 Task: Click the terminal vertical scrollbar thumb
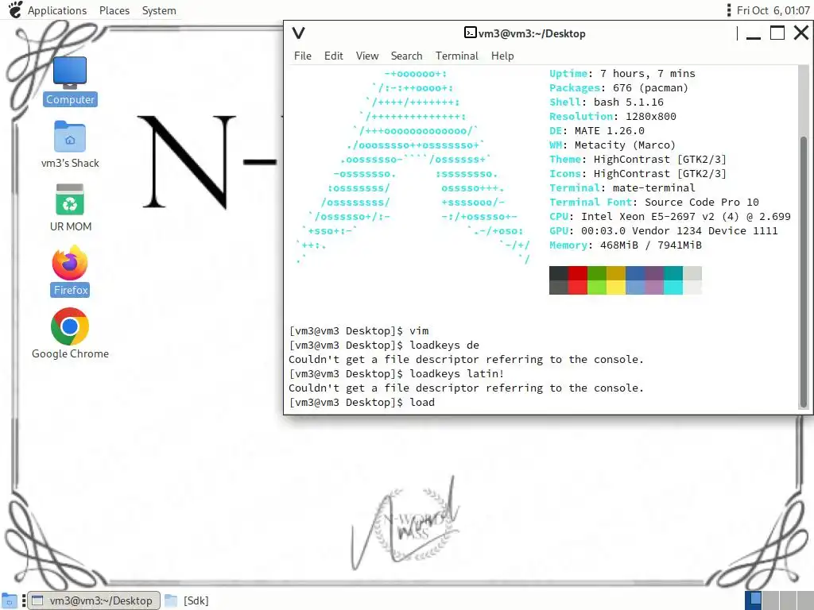pos(804,272)
